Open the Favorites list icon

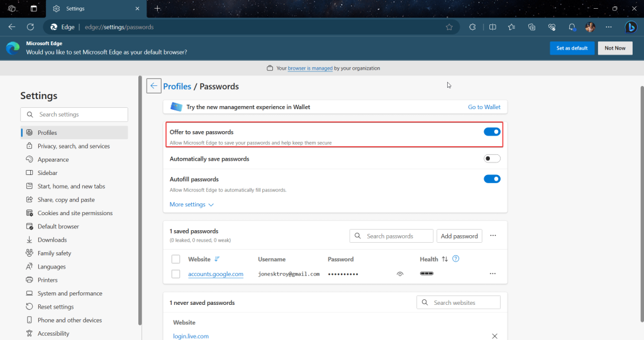coord(511,27)
